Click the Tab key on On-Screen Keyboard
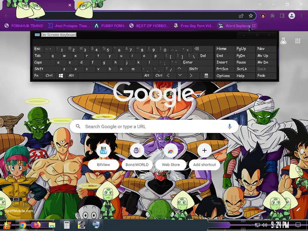Viewport: 308px width, 231px height. pyautogui.click(x=41, y=56)
